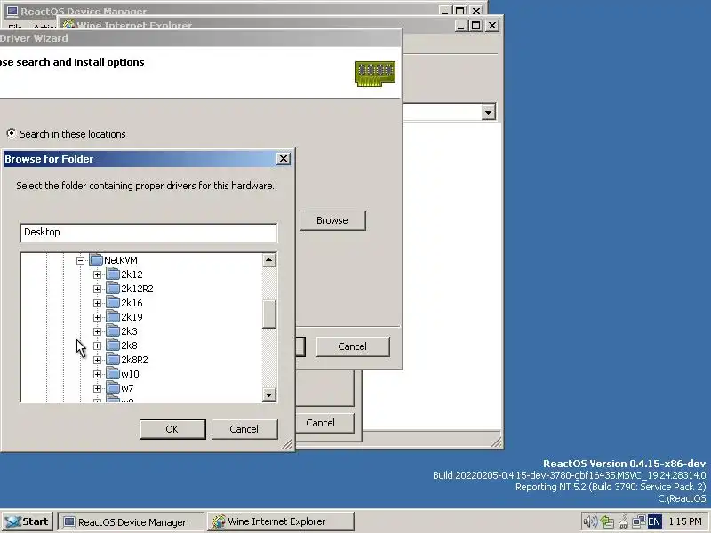711x533 pixels.
Task: Select the w7 folder label
Action: [x=127, y=388]
